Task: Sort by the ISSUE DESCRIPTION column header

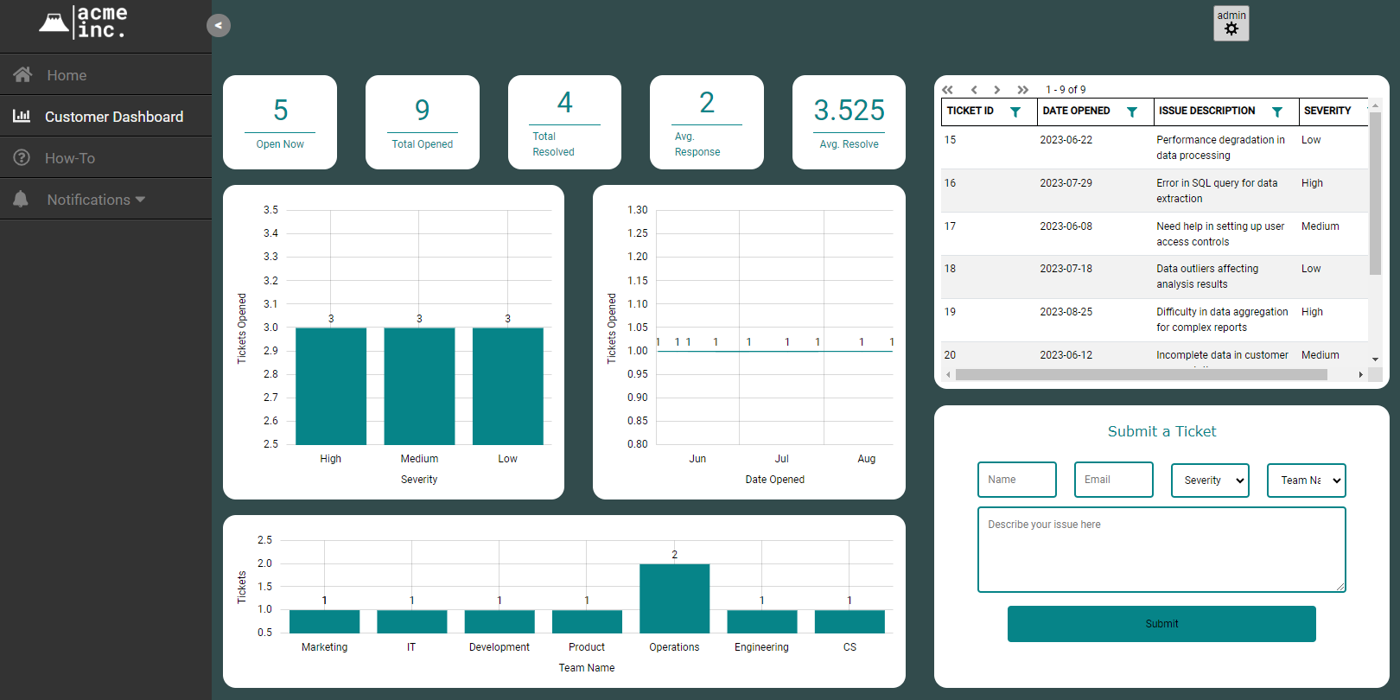Action: pos(1206,111)
